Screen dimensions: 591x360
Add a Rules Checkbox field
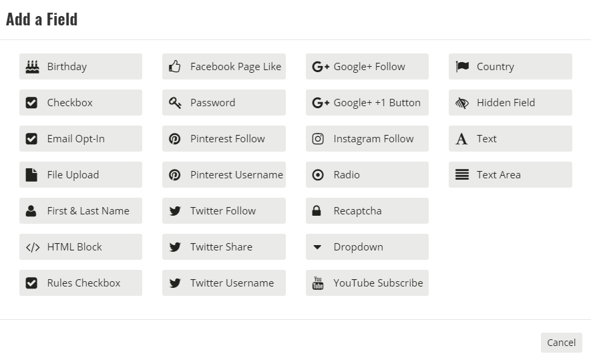coord(81,283)
